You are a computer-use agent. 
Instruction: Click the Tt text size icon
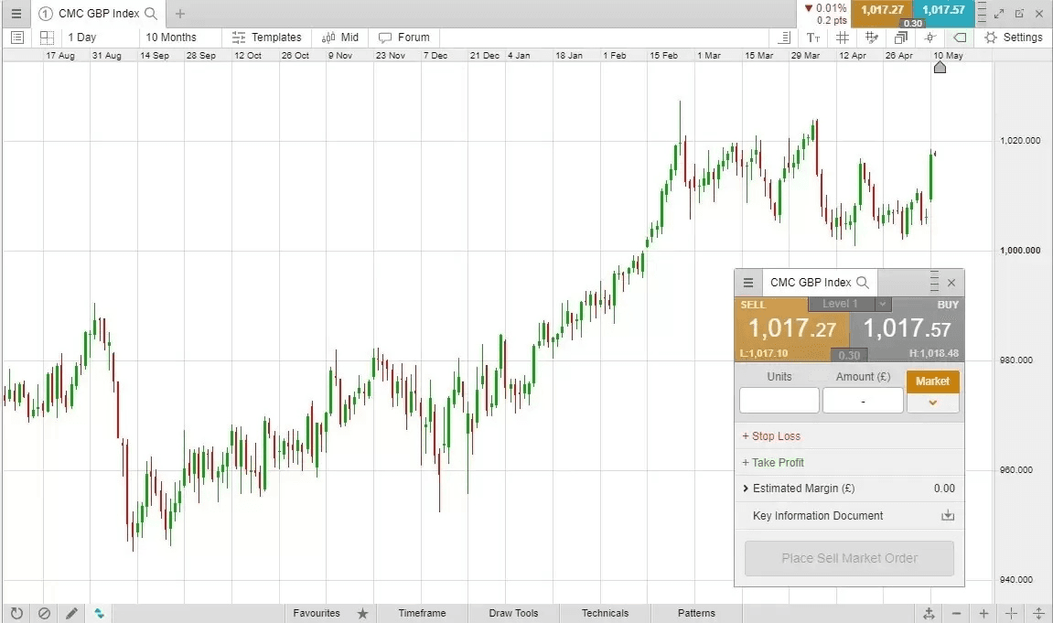click(x=812, y=37)
